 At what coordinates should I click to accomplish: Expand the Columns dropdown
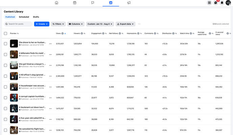[76, 24]
